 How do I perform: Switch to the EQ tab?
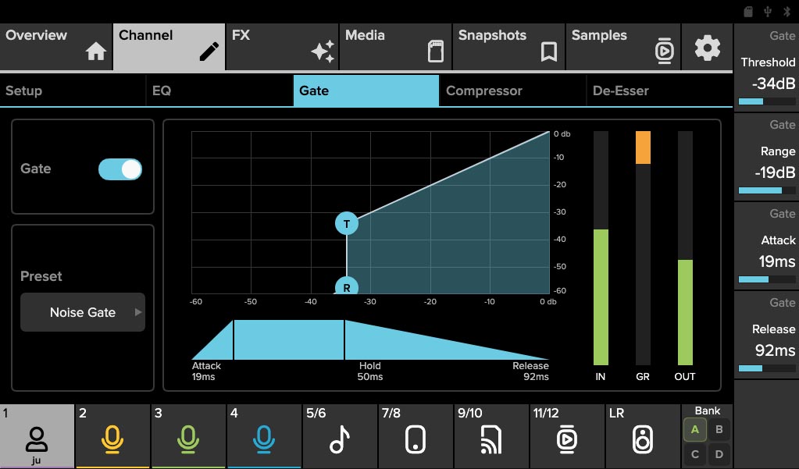[219, 91]
